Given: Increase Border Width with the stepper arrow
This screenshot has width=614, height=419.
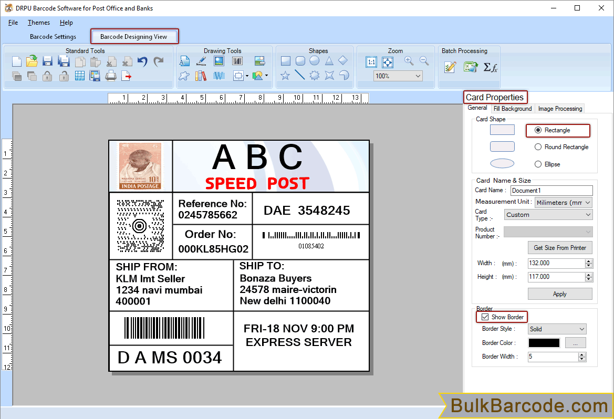Looking at the screenshot, I should (x=582, y=354).
